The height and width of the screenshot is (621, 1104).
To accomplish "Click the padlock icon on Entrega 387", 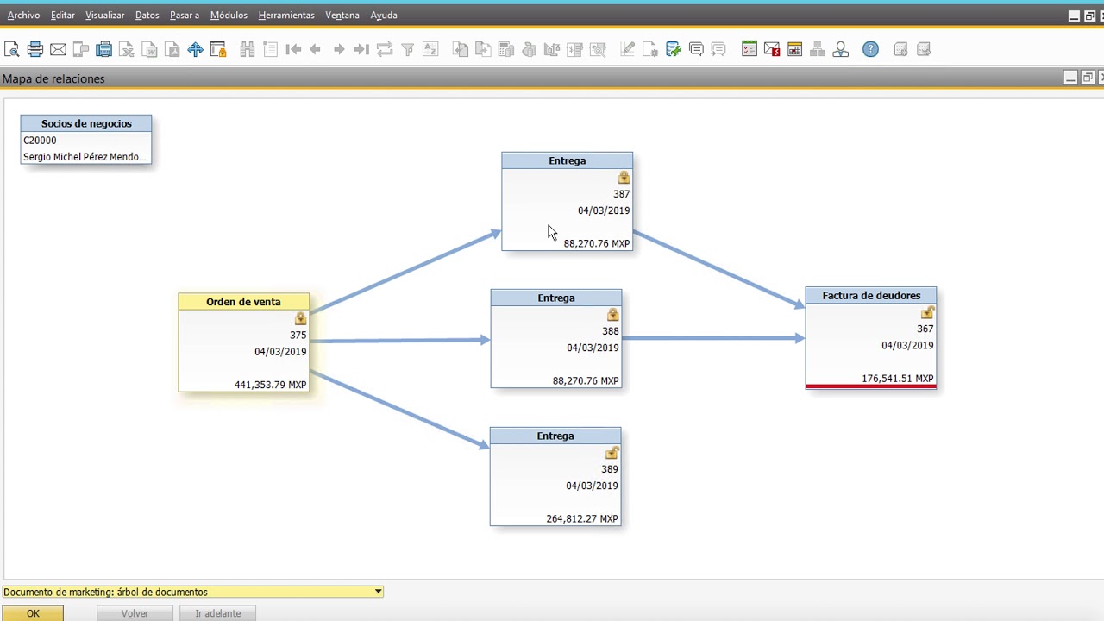I will pos(624,178).
